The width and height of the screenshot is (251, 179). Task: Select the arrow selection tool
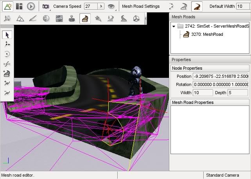(x=7, y=35)
